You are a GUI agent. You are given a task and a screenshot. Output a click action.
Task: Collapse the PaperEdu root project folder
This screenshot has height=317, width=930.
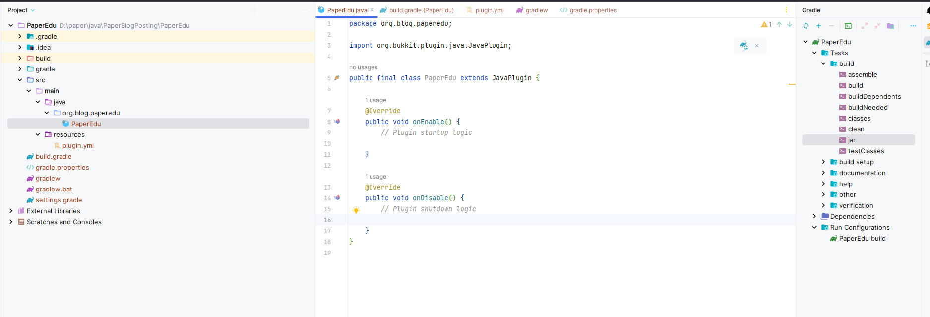[11, 25]
